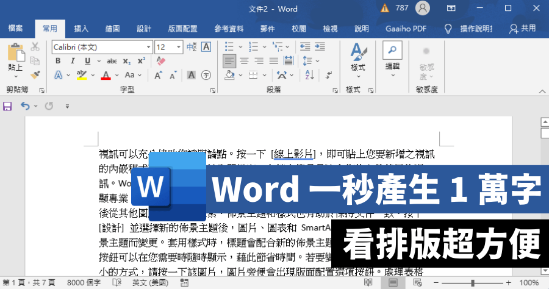549x289 pixels.
Task: Click 共用 Share button
Action: 523,28
